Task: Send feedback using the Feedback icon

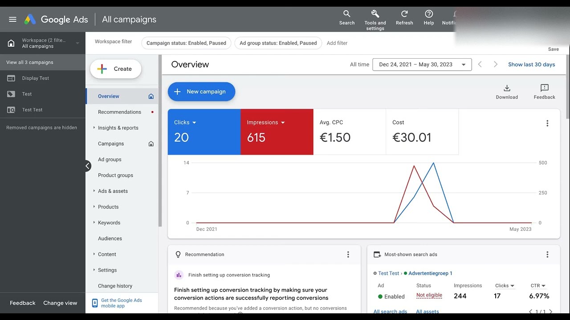Action: (544, 91)
